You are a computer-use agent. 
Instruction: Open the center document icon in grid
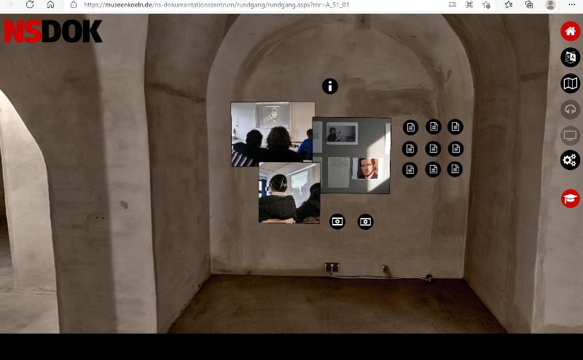434,148
